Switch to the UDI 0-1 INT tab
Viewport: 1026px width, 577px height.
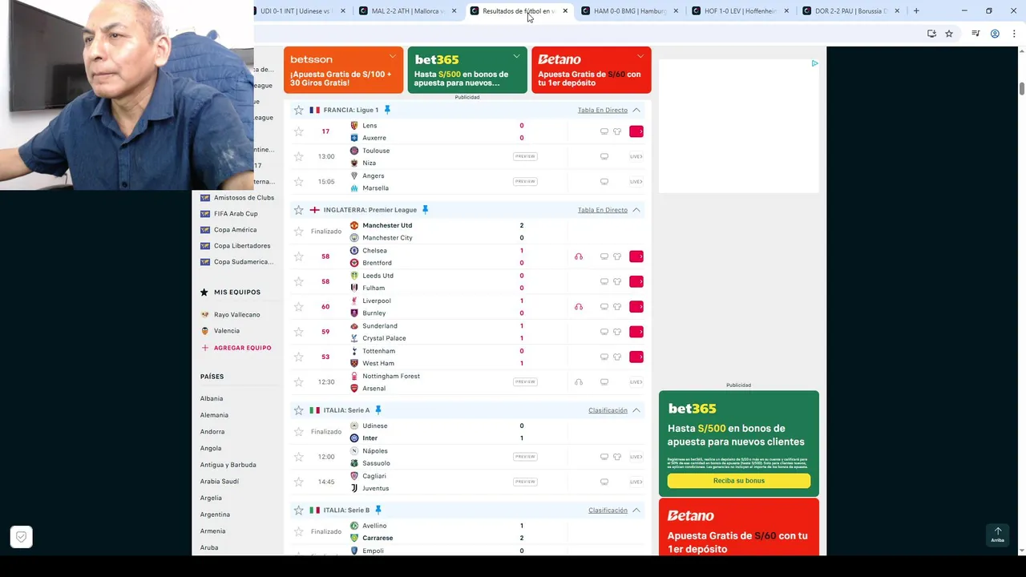295,11
